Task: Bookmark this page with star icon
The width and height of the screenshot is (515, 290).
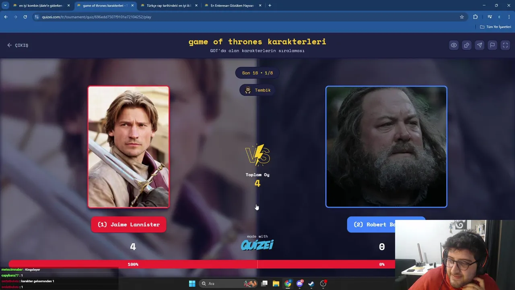Action: (462, 17)
